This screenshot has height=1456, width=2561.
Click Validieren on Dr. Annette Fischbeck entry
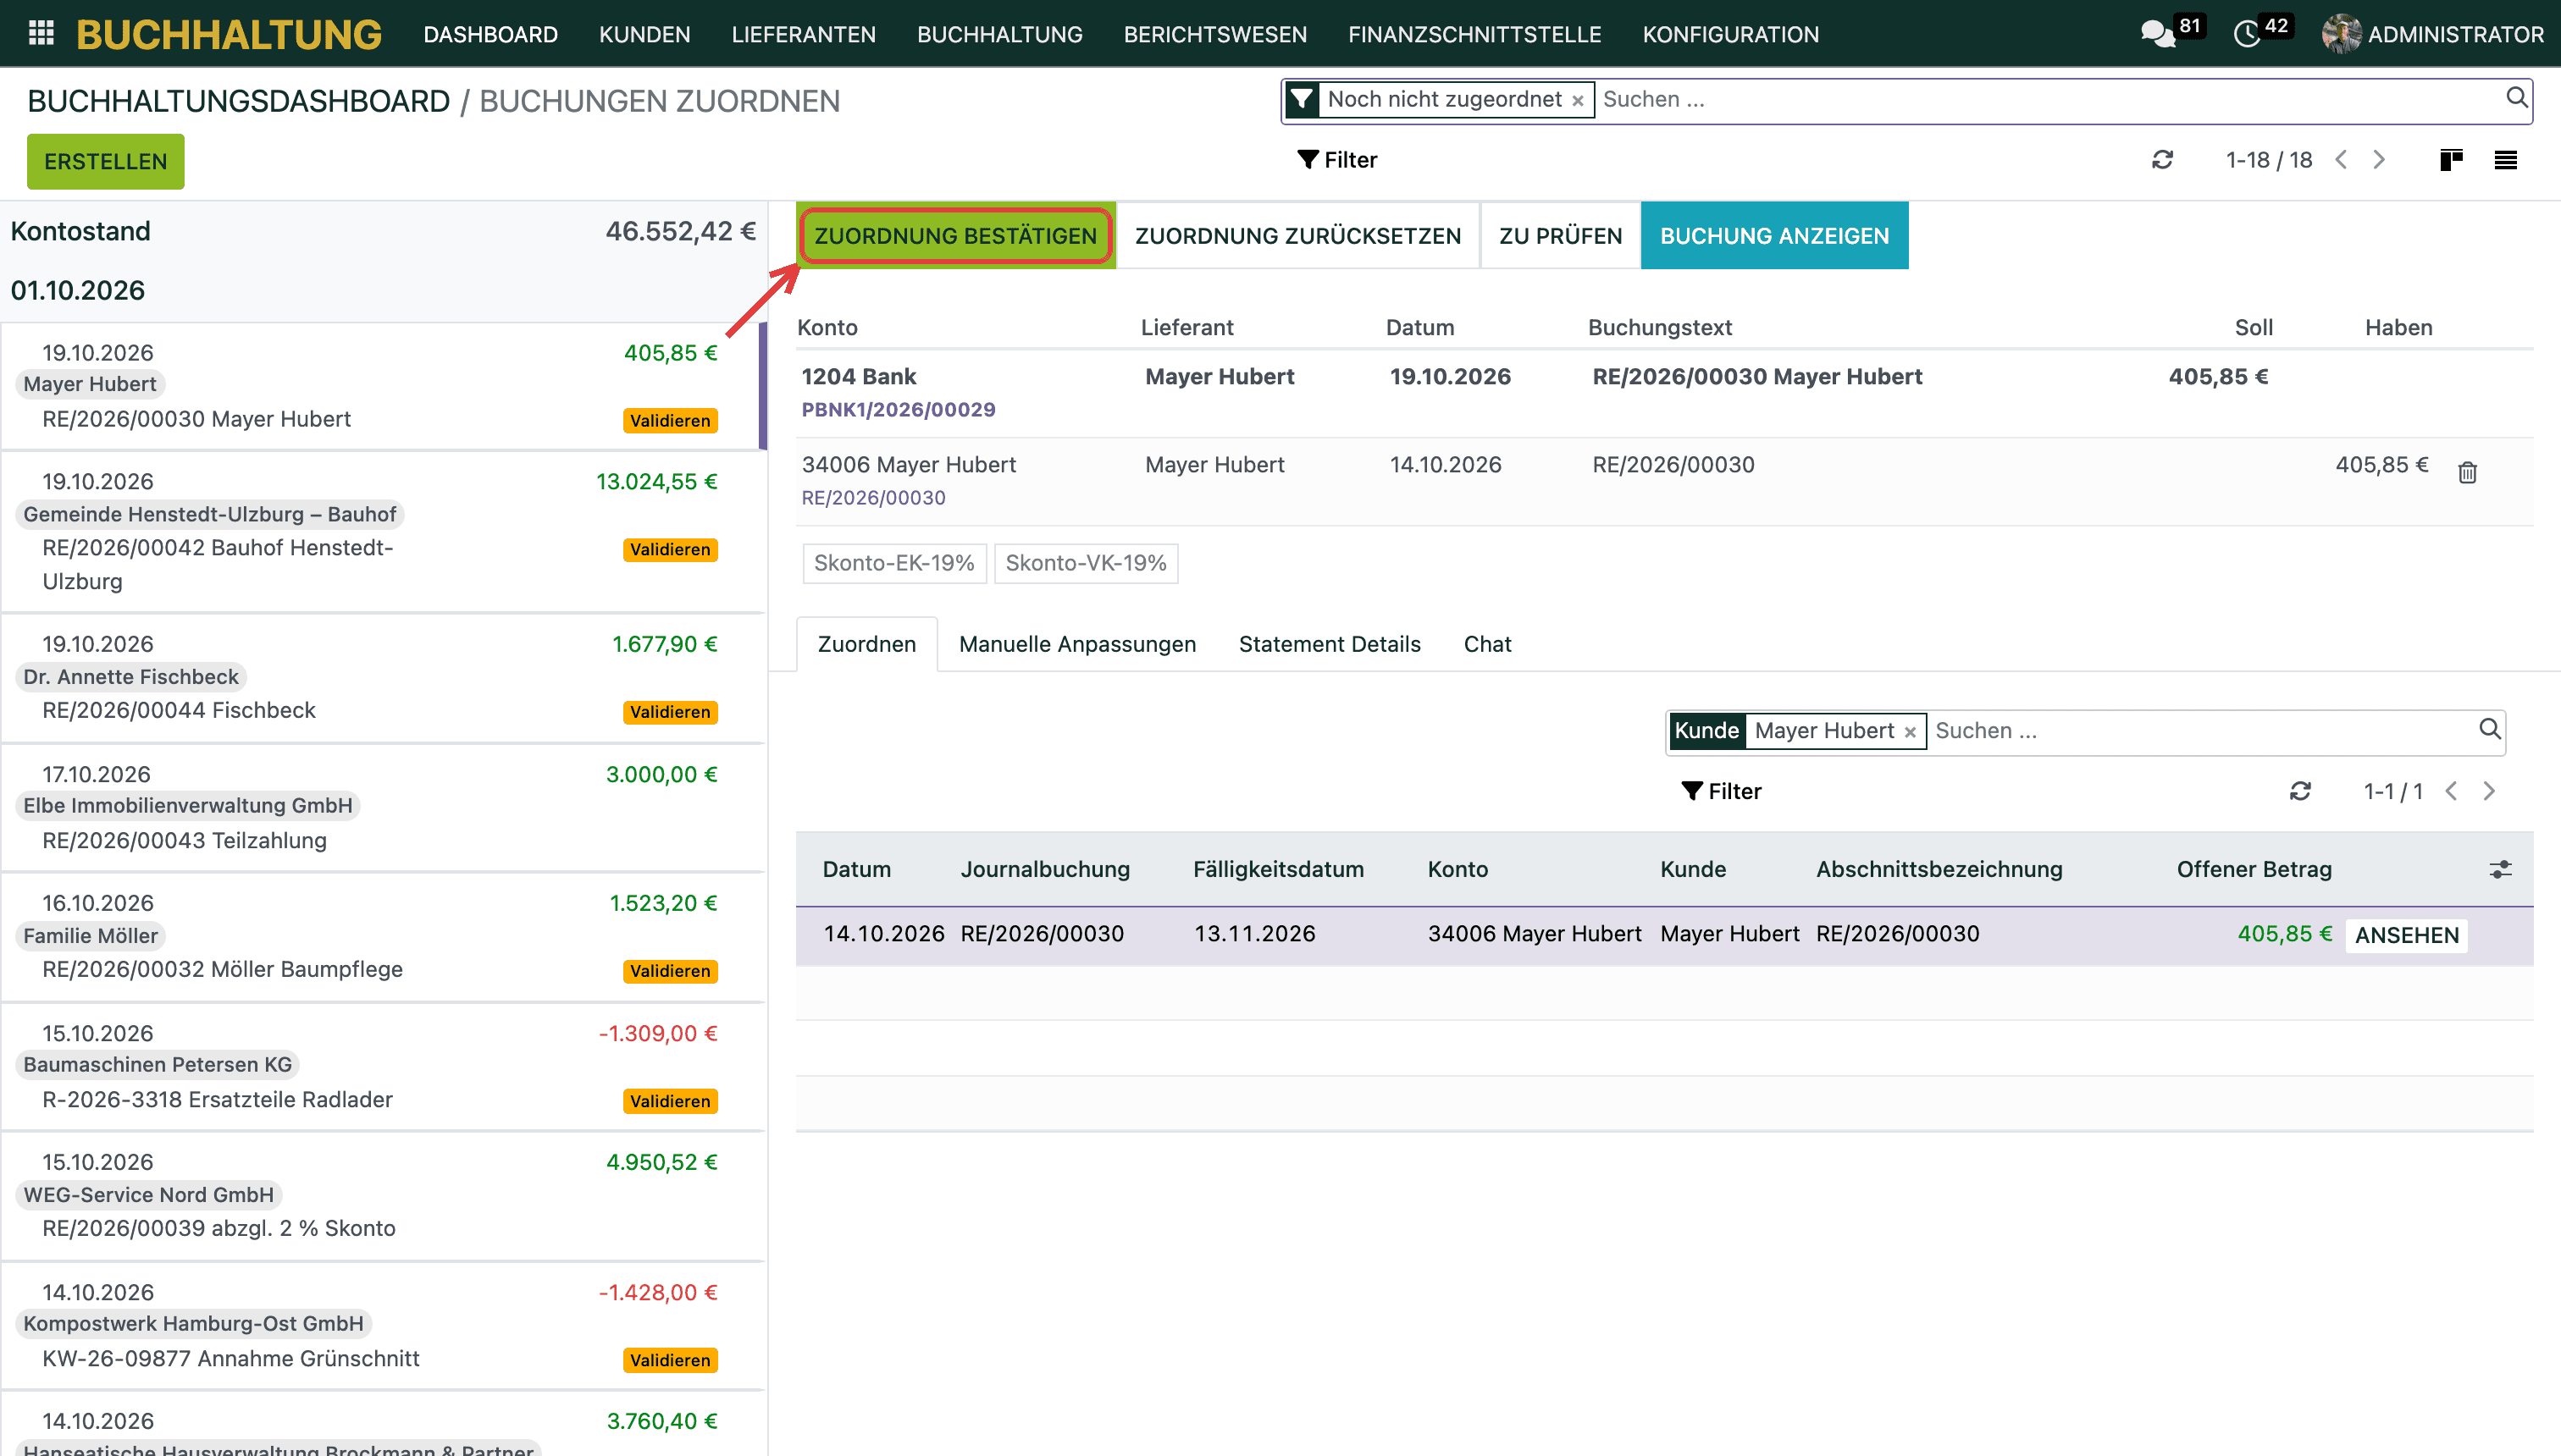point(670,712)
